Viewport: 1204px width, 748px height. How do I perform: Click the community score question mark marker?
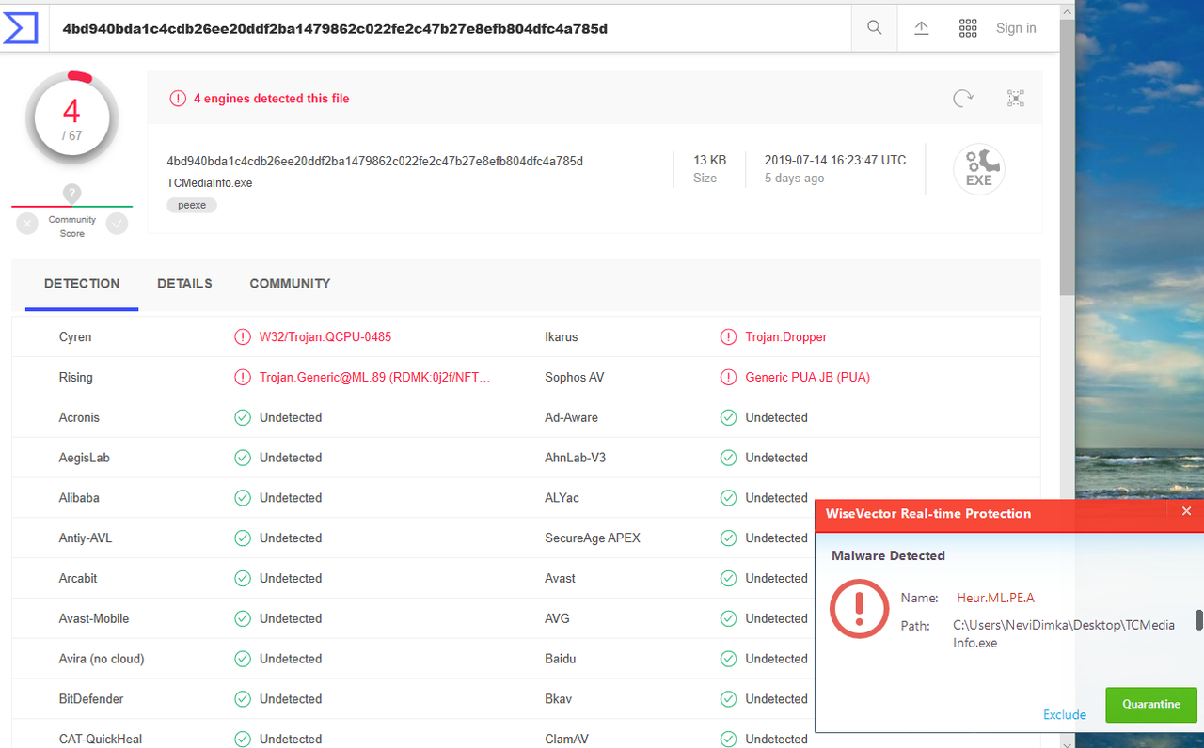[x=71, y=193]
